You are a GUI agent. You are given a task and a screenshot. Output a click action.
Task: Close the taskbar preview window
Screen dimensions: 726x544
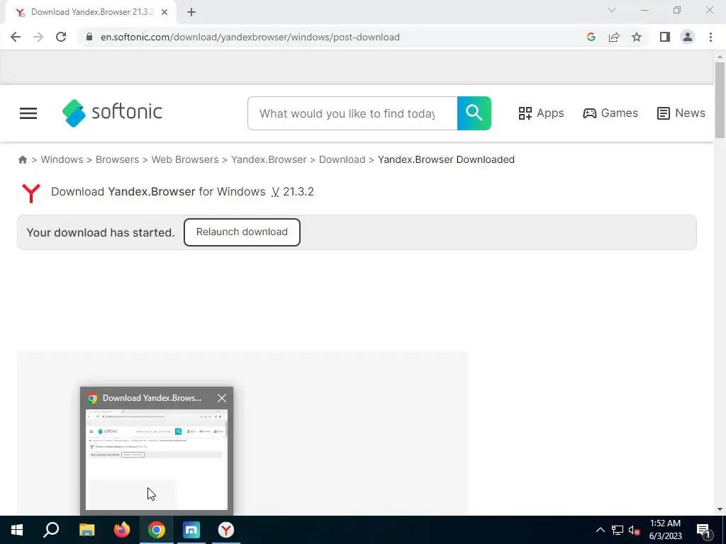tap(222, 398)
